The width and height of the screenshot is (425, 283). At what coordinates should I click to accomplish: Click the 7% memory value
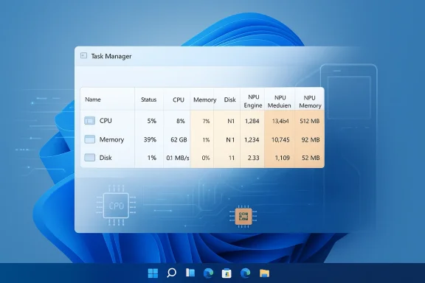(206, 122)
